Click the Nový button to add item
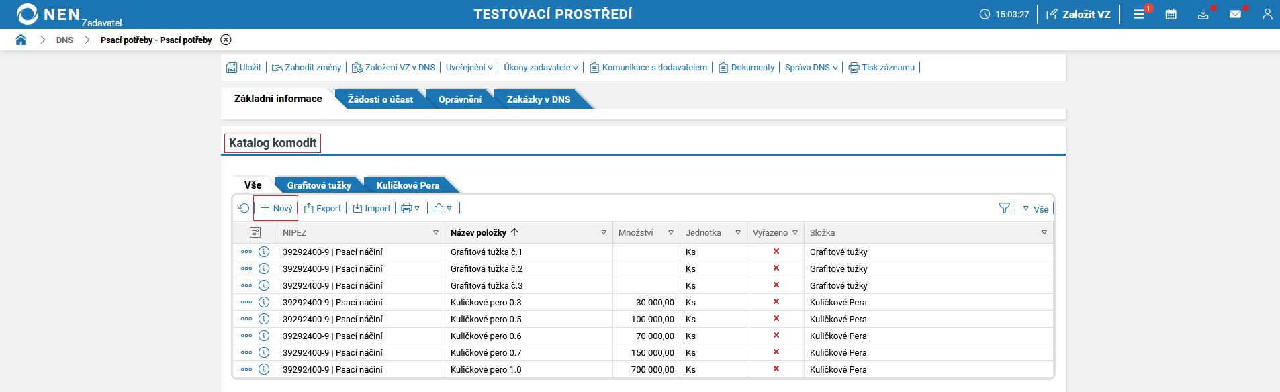 pyautogui.click(x=276, y=209)
